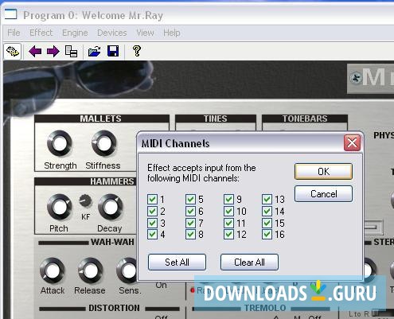The width and height of the screenshot is (394, 319).
Task: Confirm MIDI Channels dialog with OK
Action: click(323, 172)
